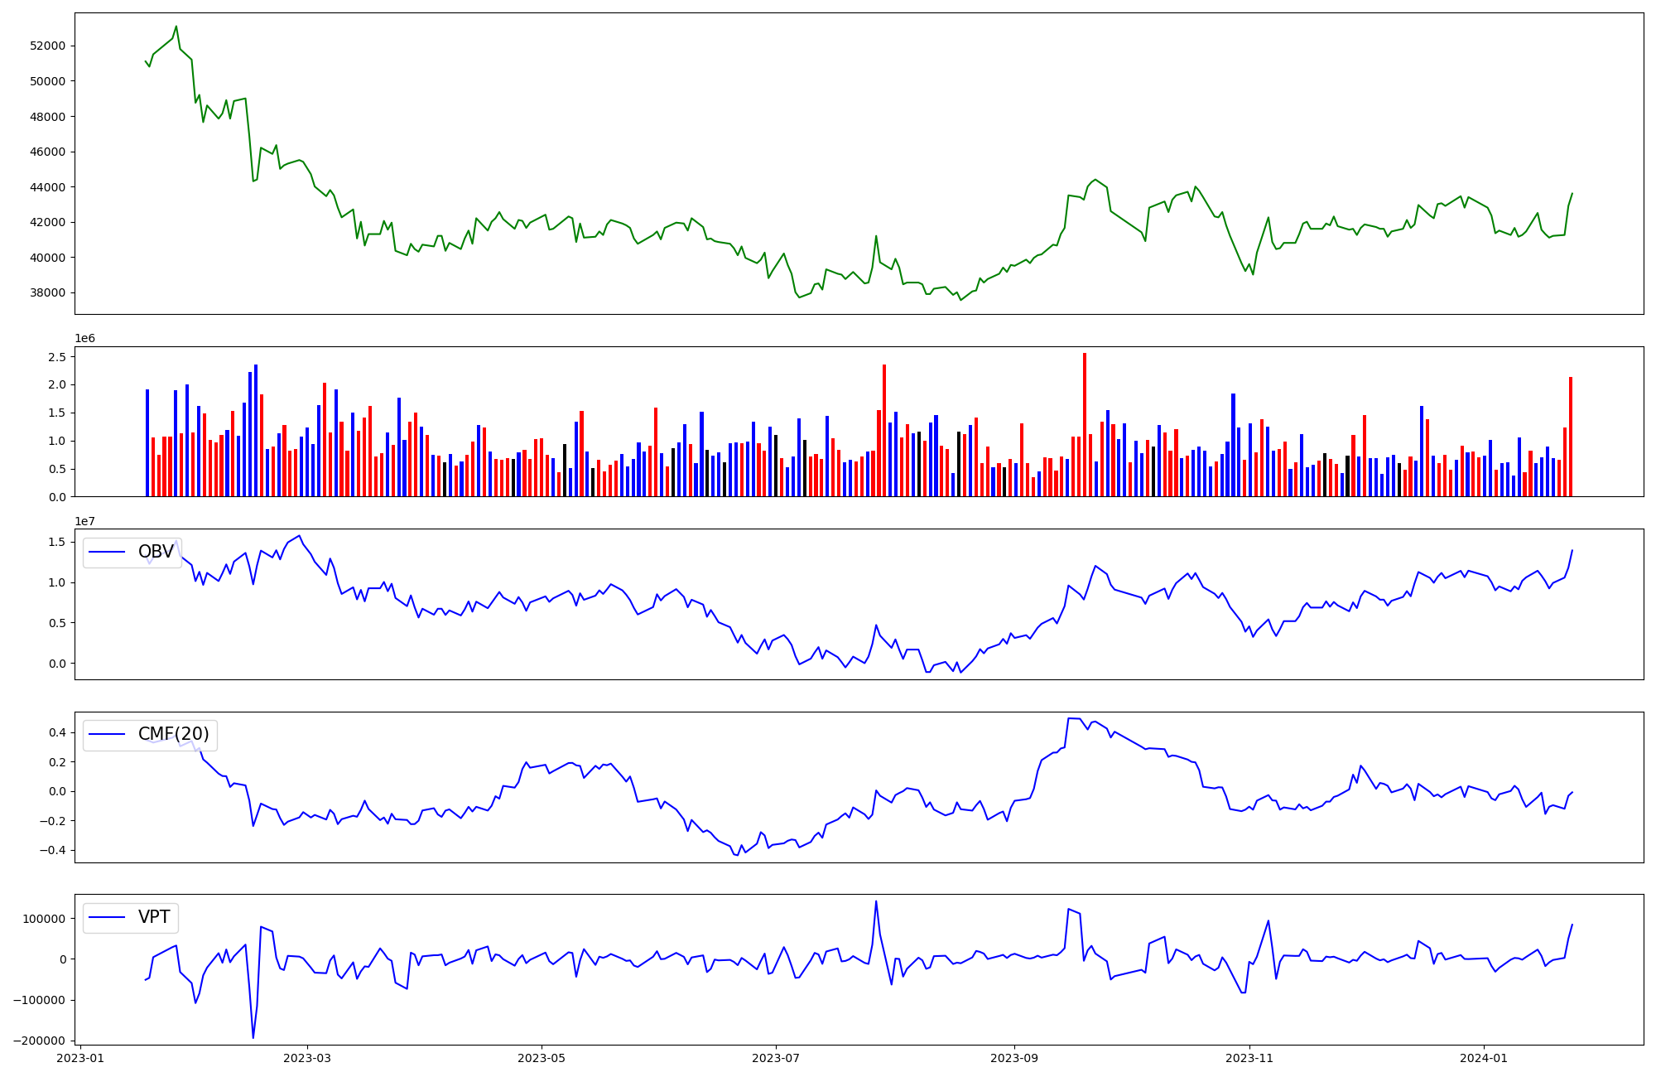The width and height of the screenshot is (1656, 1077).
Task: Click the deepest trough of the VPT line
Action: (x=253, y=1037)
